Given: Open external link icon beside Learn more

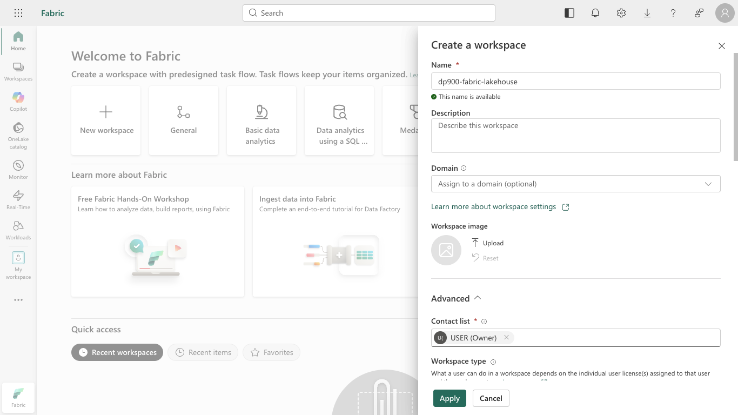Looking at the screenshot, I should pyautogui.click(x=566, y=207).
